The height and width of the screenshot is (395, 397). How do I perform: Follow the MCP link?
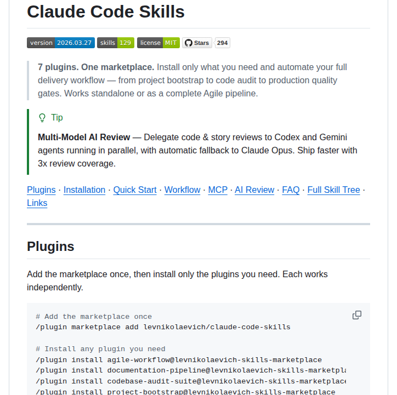[218, 190]
